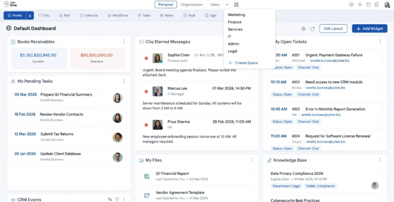
Task: Open Knowledge Base options menu
Action: tap(380, 160)
